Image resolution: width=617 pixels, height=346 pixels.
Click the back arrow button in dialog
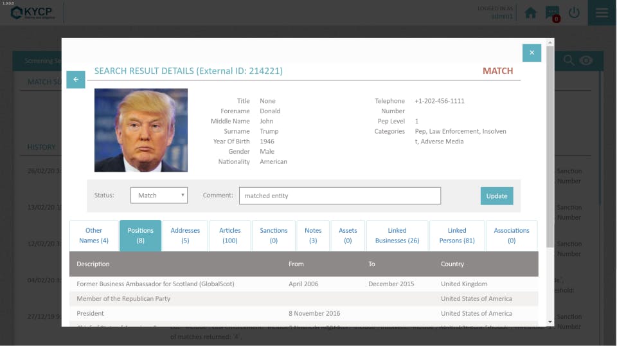pyautogui.click(x=76, y=80)
